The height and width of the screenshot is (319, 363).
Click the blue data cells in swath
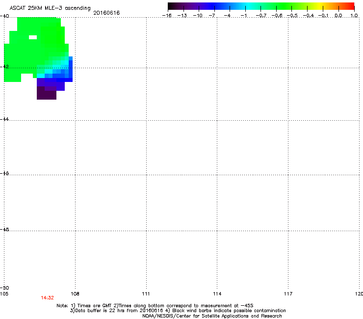[62, 75]
